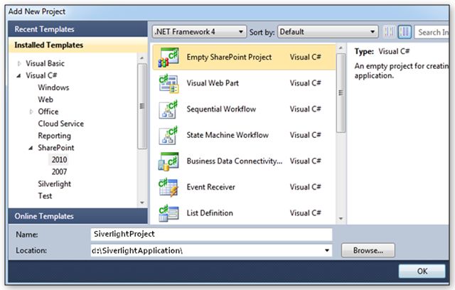Choose the Sequential Workflow template icon
The width and height of the screenshot is (455, 290).
tap(168, 109)
